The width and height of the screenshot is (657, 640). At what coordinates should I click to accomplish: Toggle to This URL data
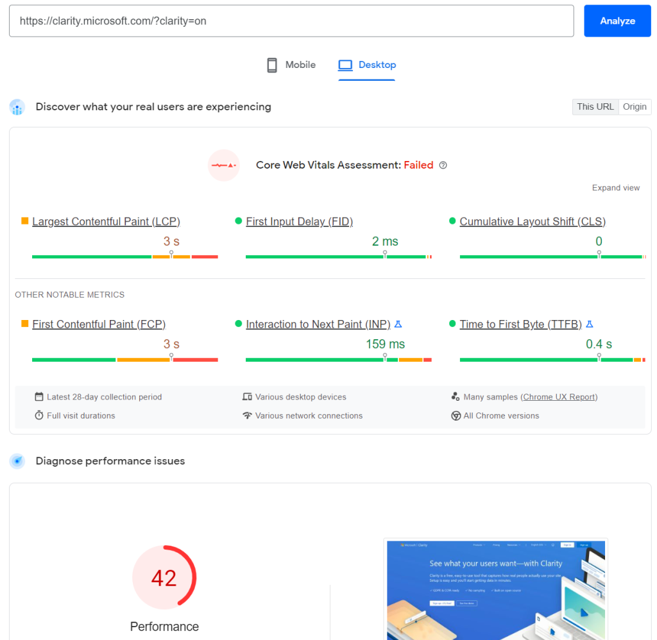[x=595, y=107]
